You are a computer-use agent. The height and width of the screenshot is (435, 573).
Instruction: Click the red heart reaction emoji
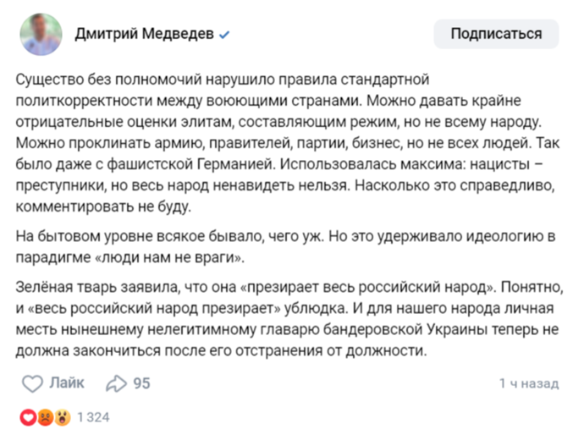(28, 417)
